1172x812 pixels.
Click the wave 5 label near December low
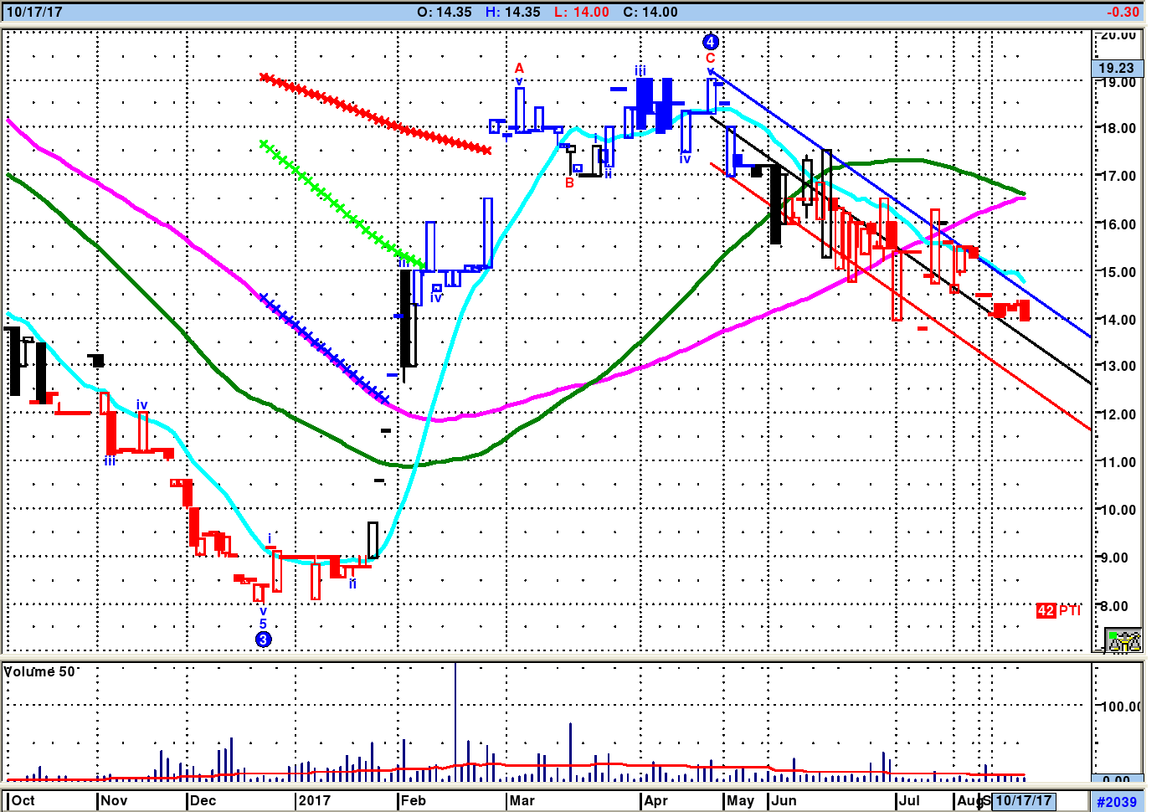click(263, 624)
